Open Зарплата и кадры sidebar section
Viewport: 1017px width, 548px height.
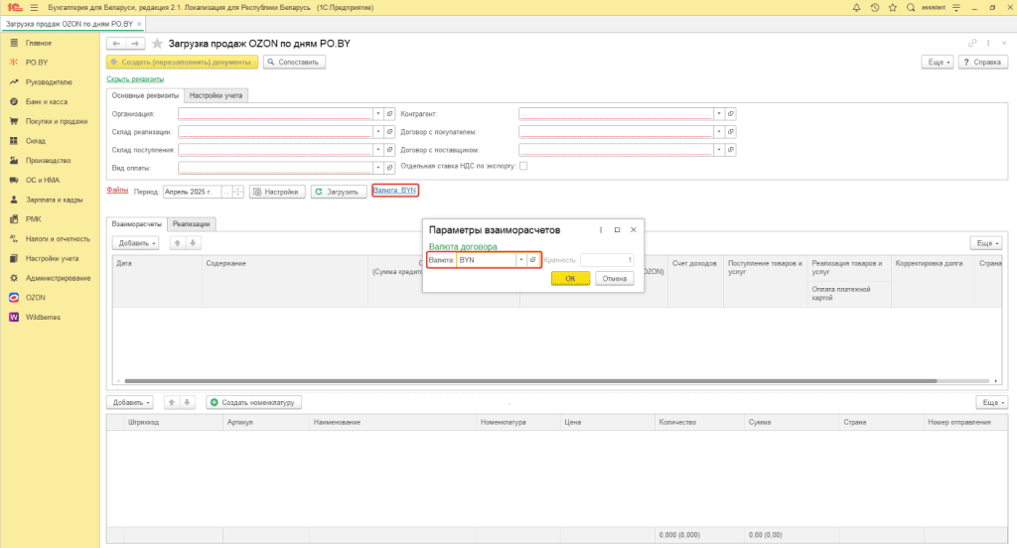[x=54, y=200]
